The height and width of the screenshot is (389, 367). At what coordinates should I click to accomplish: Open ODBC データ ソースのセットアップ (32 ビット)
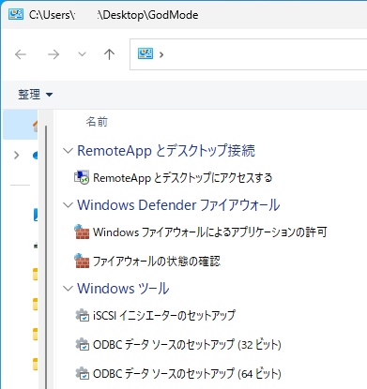(x=187, y=345)
